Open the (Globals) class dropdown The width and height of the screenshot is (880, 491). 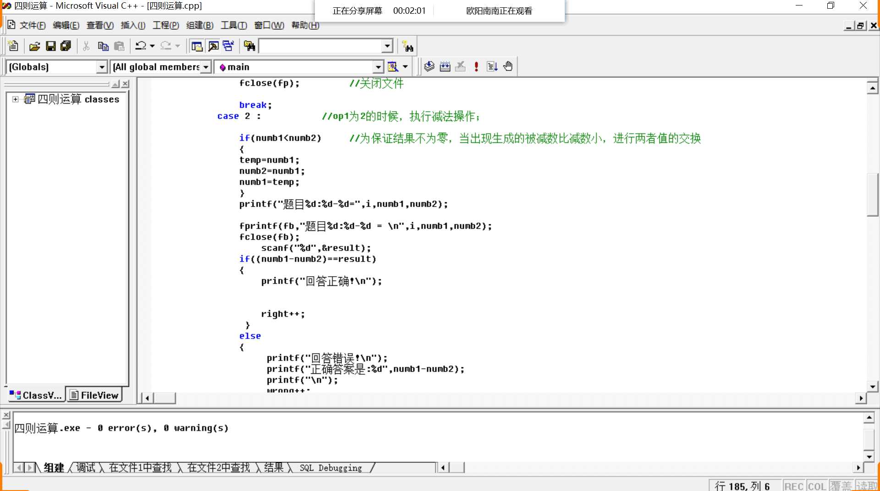pos(102,67)
